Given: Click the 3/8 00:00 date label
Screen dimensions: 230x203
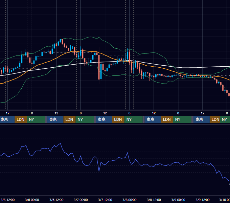Looking at the screenshot, I should coord(129,200).
